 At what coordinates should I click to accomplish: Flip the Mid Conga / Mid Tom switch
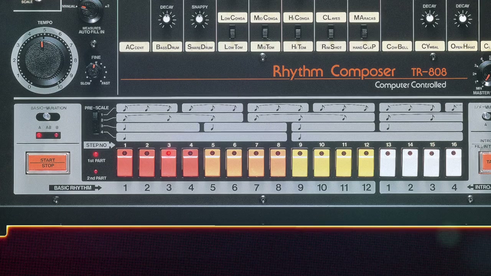coord(265,32)
